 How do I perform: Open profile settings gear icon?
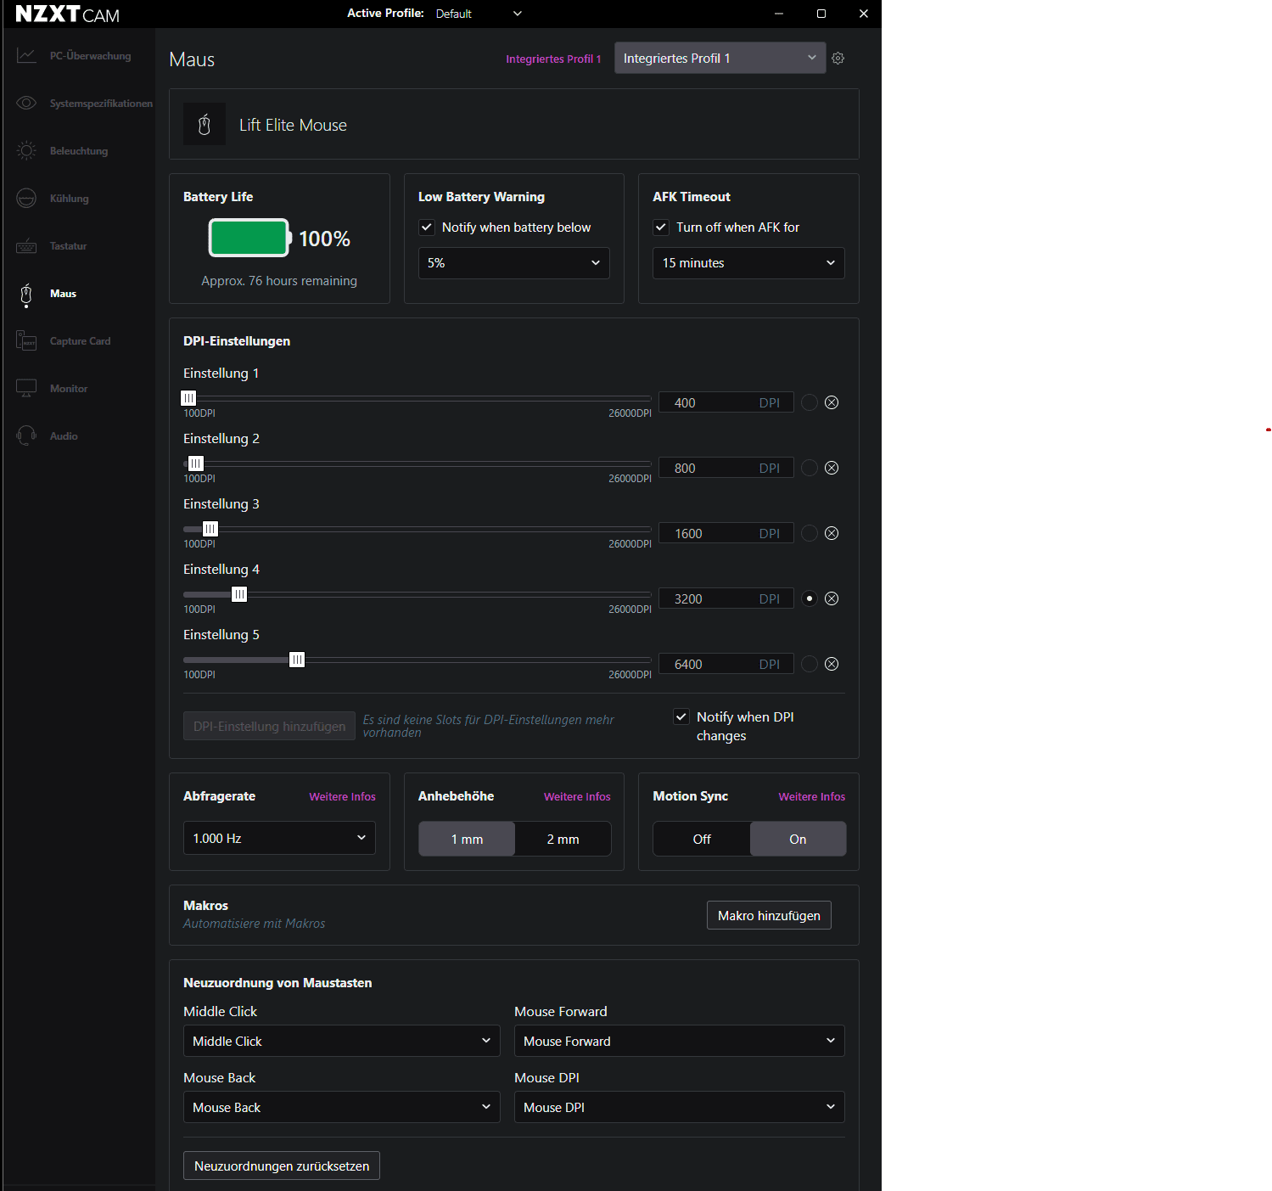pyautogui.click(x=838, y=59)
